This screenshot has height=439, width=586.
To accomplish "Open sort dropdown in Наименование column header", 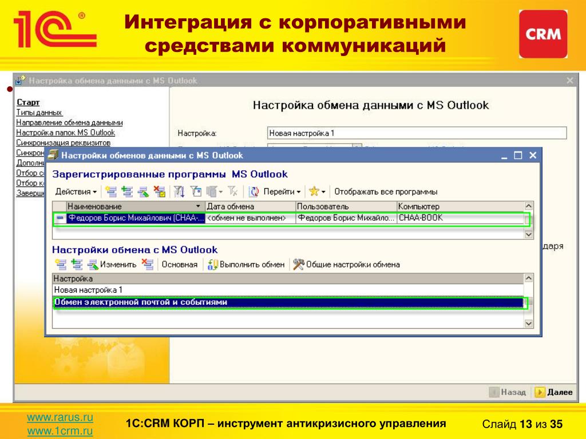I will (x=198, y=206).
